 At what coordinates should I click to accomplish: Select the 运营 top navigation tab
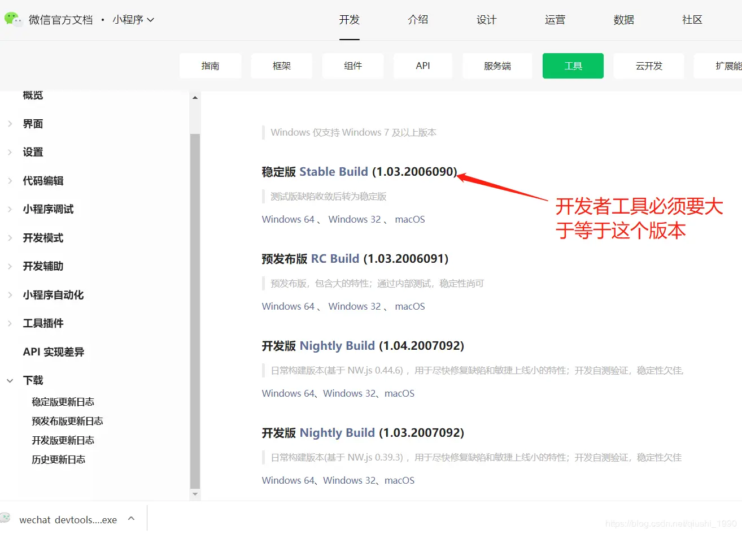[x=555, y=20]
